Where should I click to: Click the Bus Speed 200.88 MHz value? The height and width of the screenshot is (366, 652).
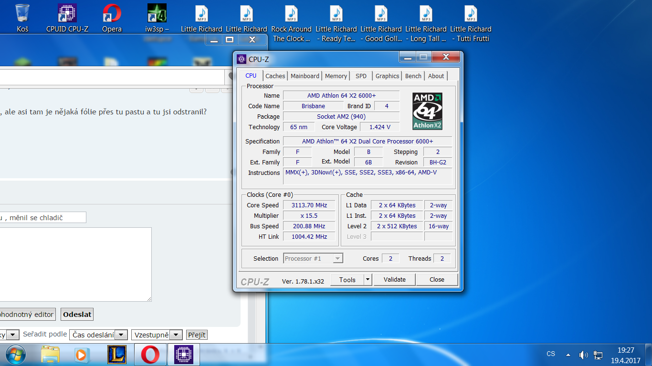coord(309,226)
